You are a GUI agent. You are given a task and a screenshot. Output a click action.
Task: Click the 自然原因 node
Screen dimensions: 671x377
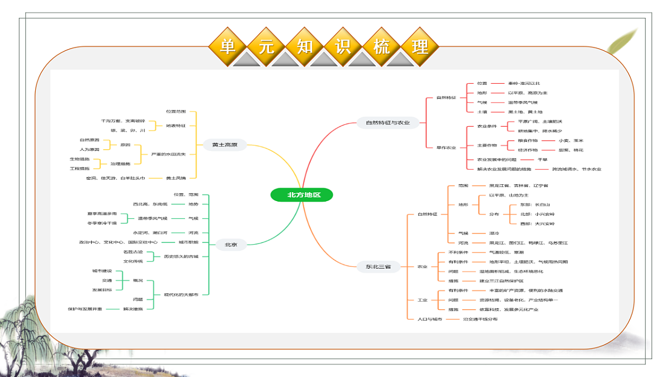(89, 140)
